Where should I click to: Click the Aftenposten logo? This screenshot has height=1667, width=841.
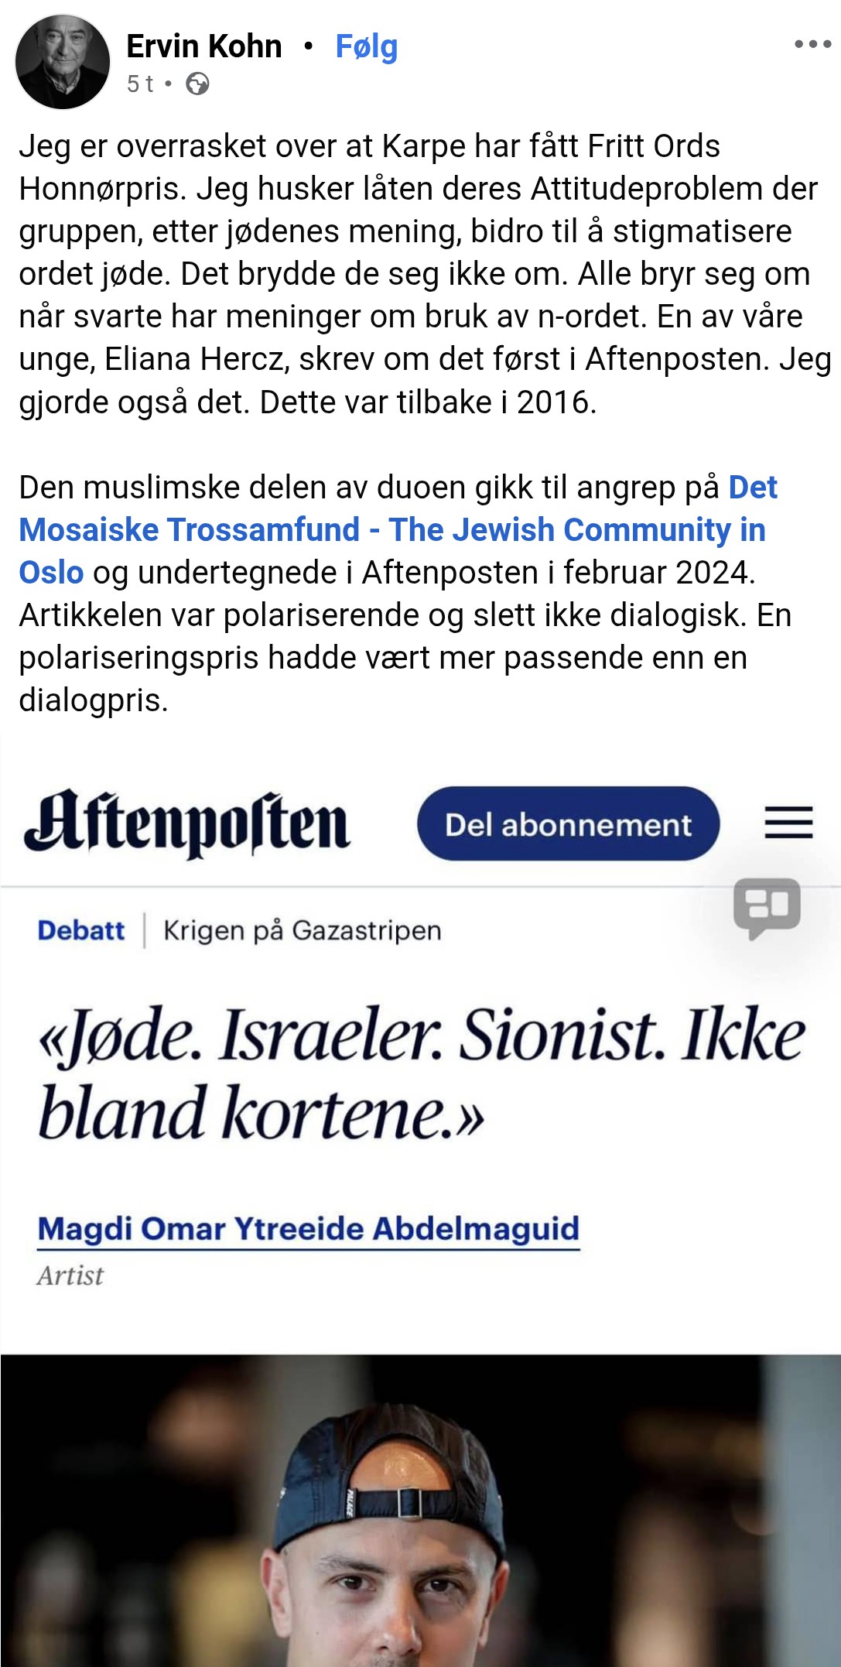coord(186,823)
